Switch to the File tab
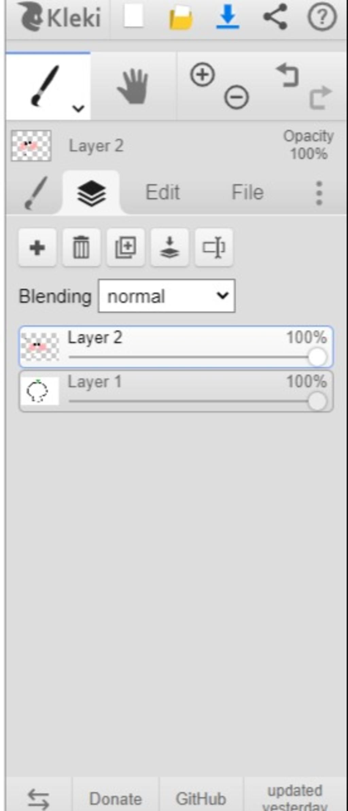This screenshot has width=348, height=811. click(247, 192)
